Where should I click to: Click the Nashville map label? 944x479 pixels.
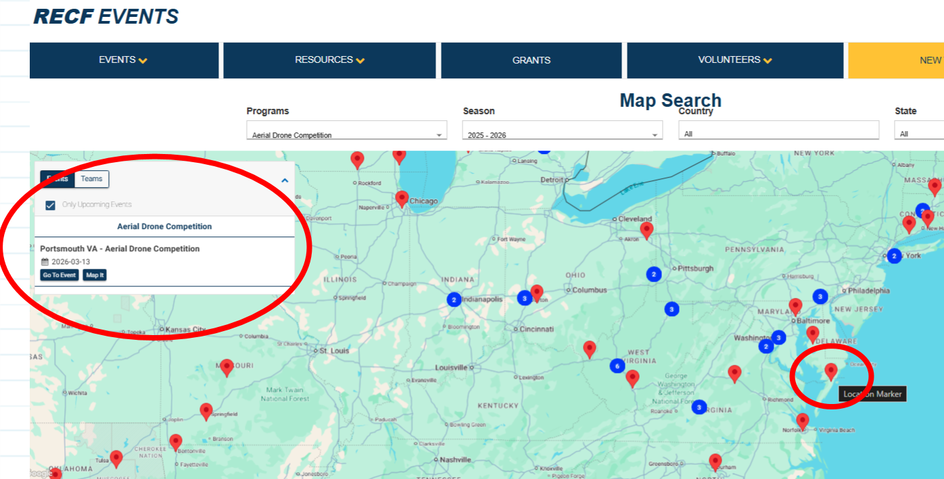pyautogui.click(x=455, y=459)
